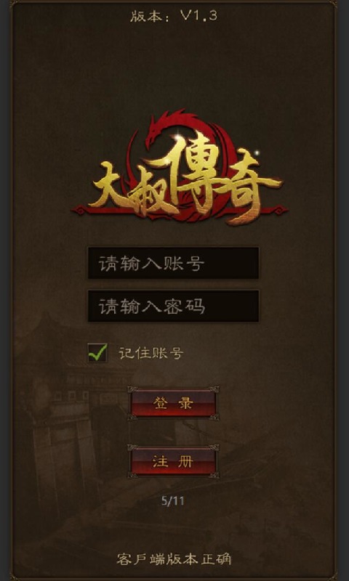Uncheck the green checkmark remember box

click(x=97, y=352)
